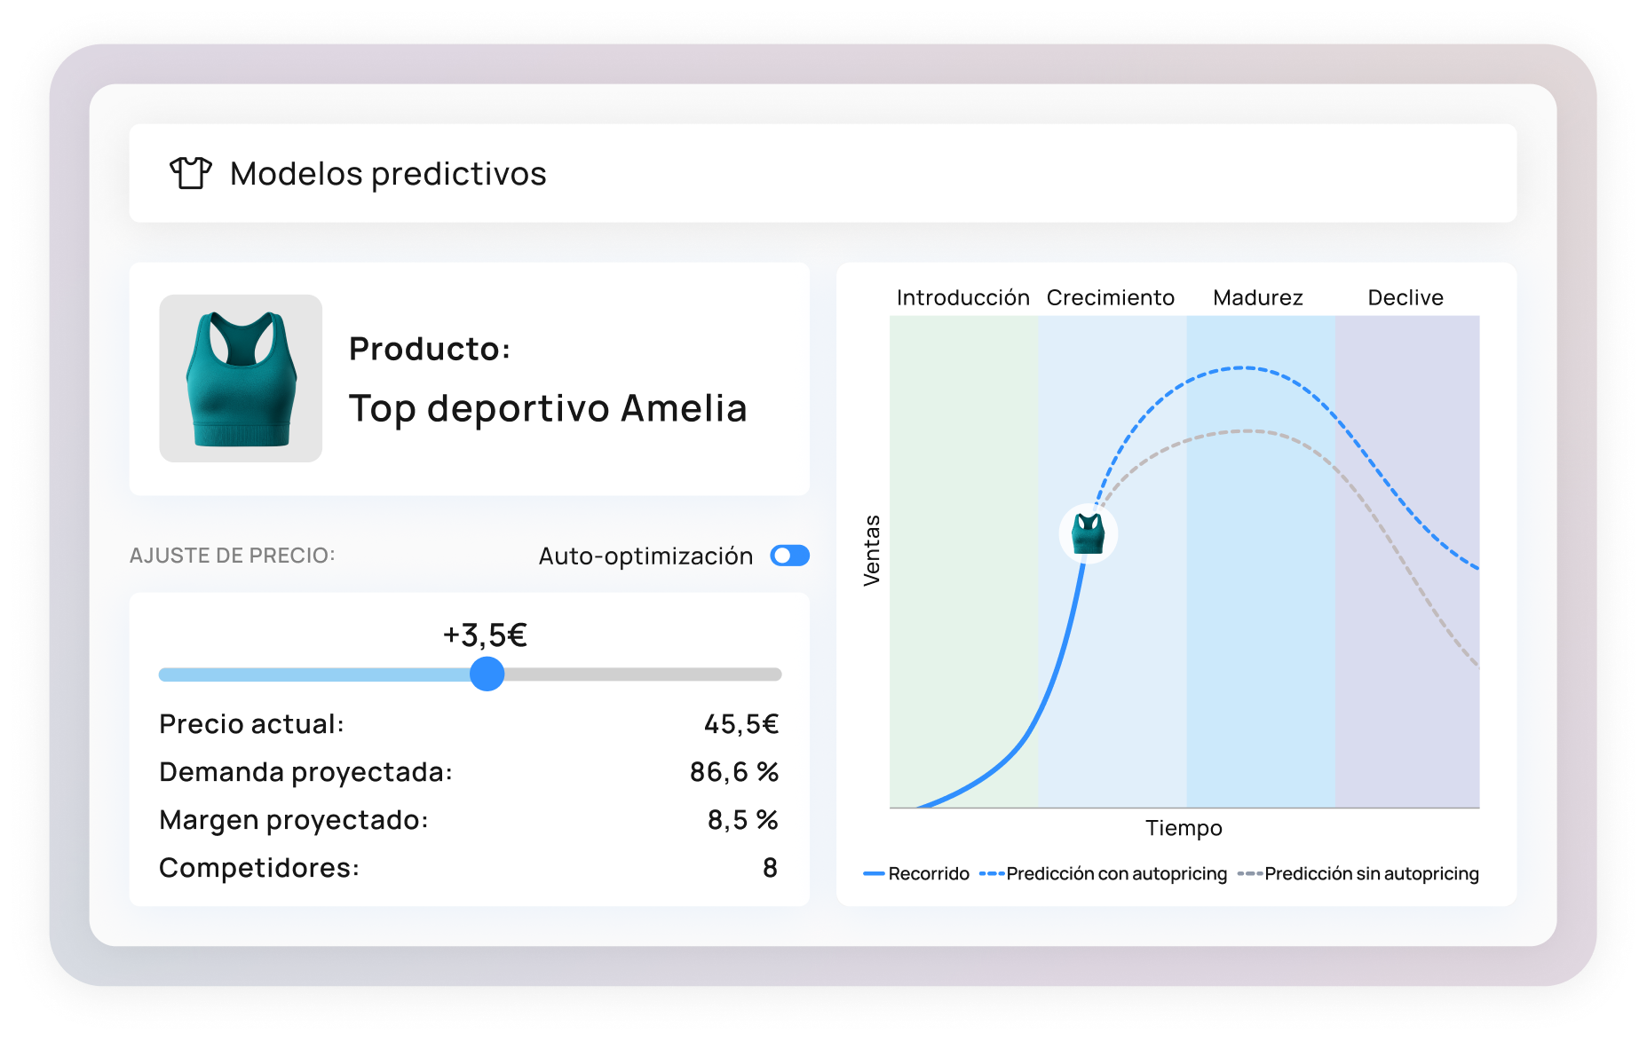1647x1041 pixels.
Task: Click the Margen proyectado value 8,5 %
Action: point(742,820)
